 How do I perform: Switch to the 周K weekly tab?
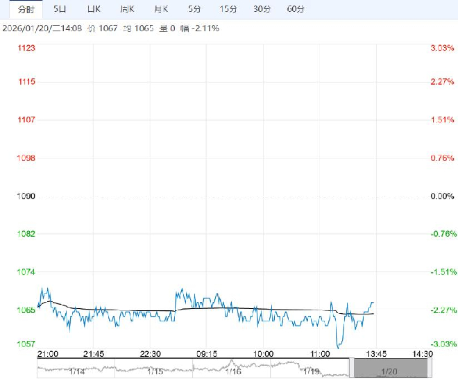[x=126, y=9]
